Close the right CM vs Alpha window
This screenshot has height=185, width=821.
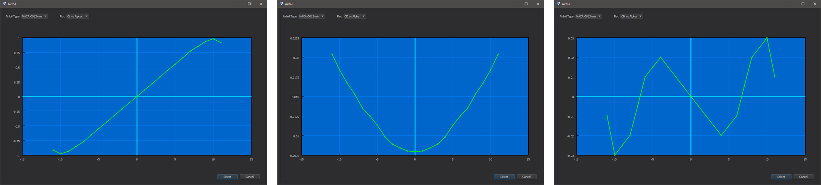pos(815,4)
